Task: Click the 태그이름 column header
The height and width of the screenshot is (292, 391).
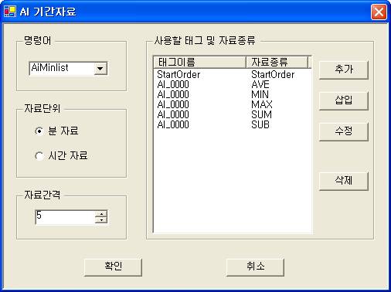Action: pyautogui.click(x=200, y=62)
